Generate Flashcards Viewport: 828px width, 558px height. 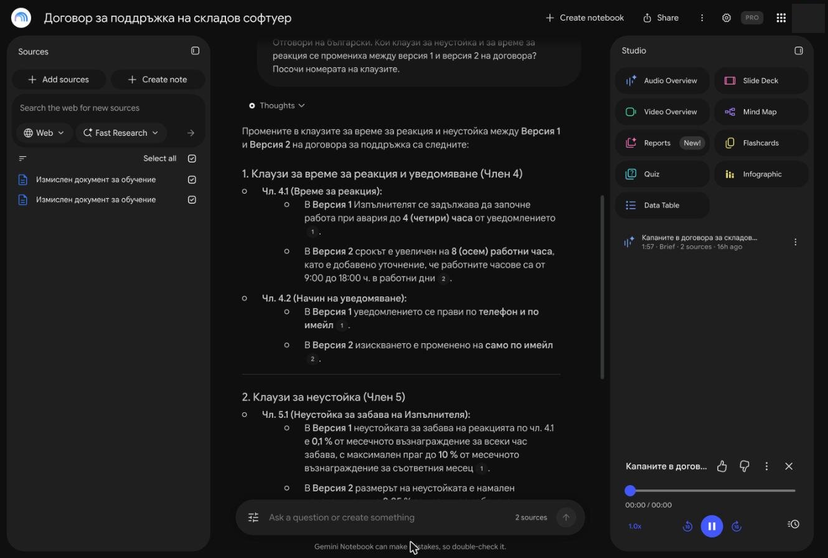click(761, 143)
